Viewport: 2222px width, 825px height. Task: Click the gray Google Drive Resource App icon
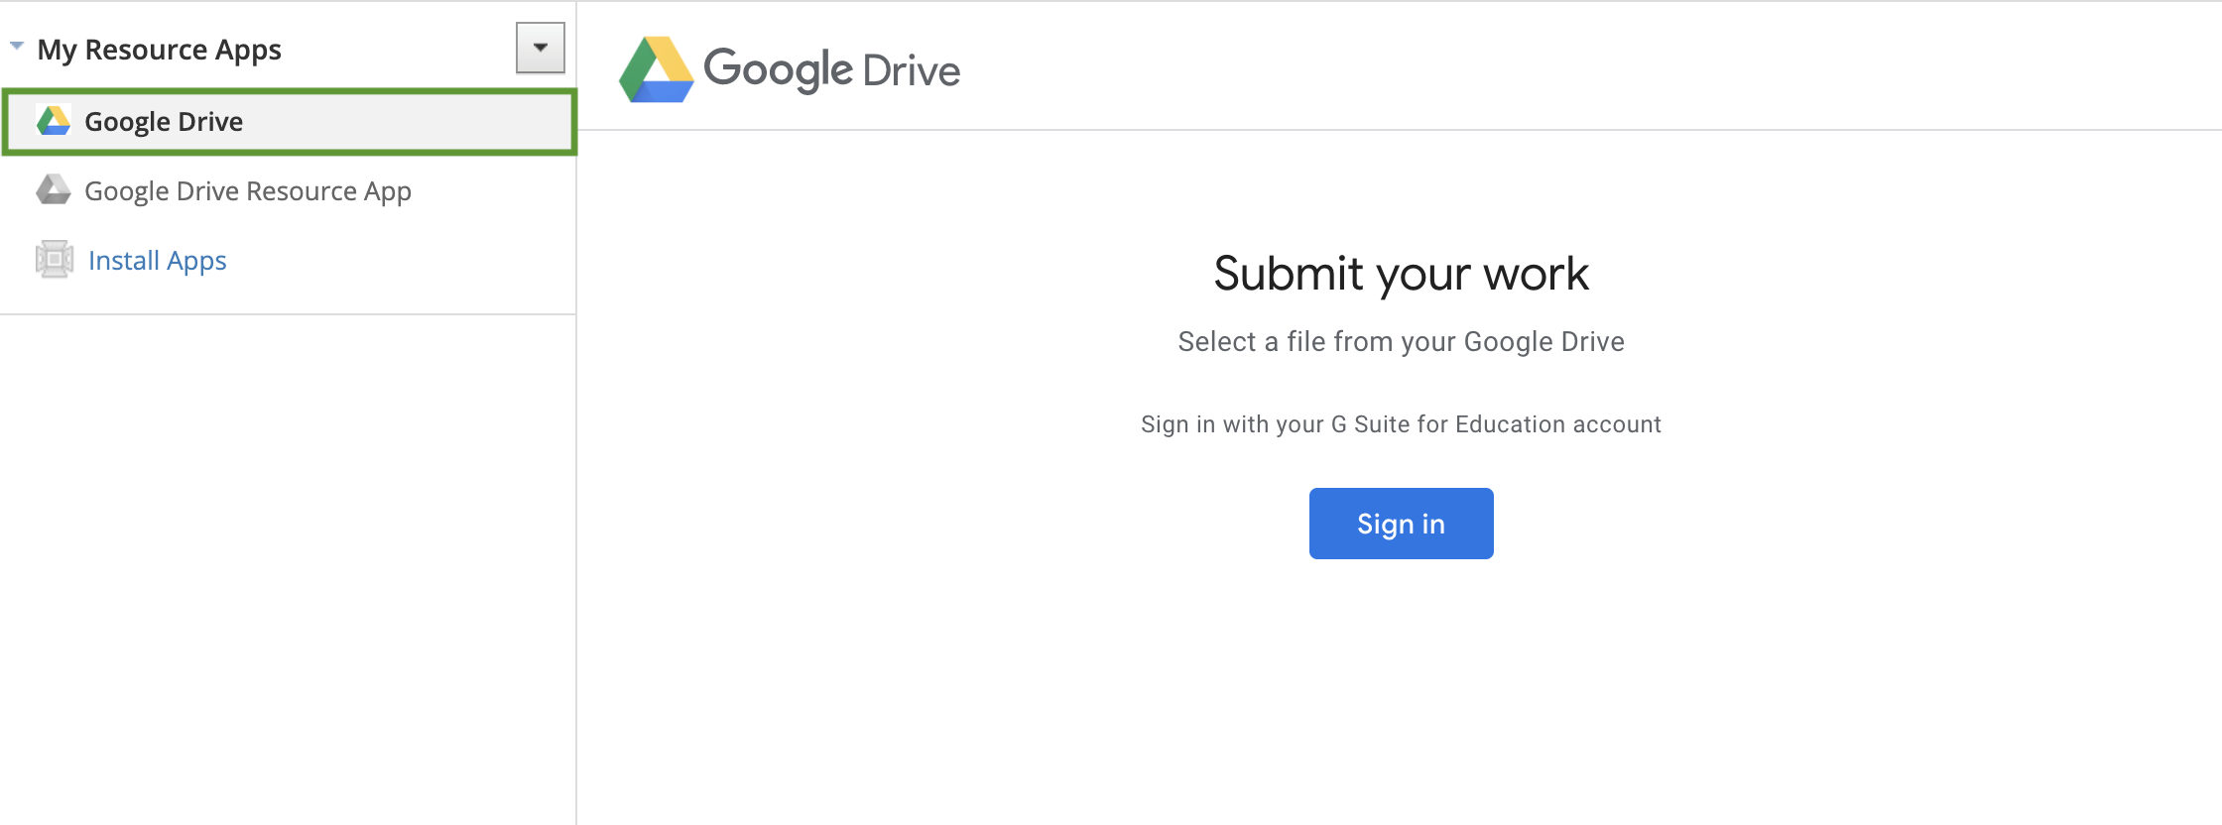(x=54, y=189)
